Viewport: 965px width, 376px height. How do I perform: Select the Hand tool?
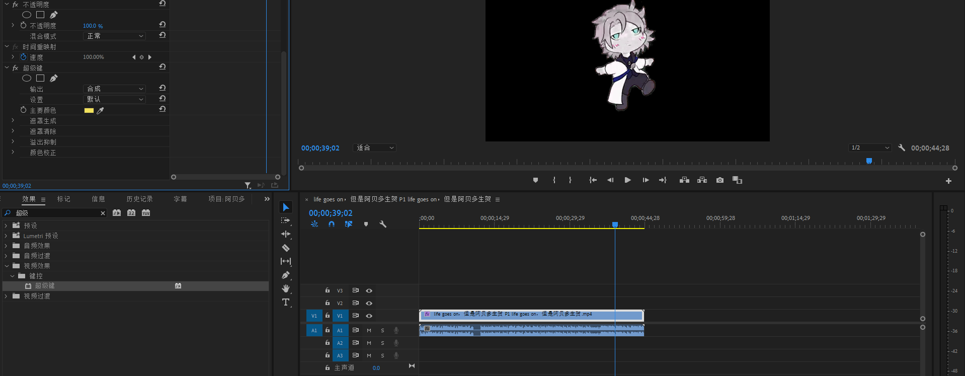[x=286, y=288]
